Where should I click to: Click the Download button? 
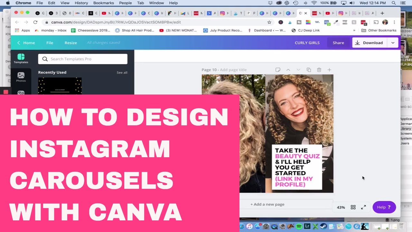coord(370,43)
